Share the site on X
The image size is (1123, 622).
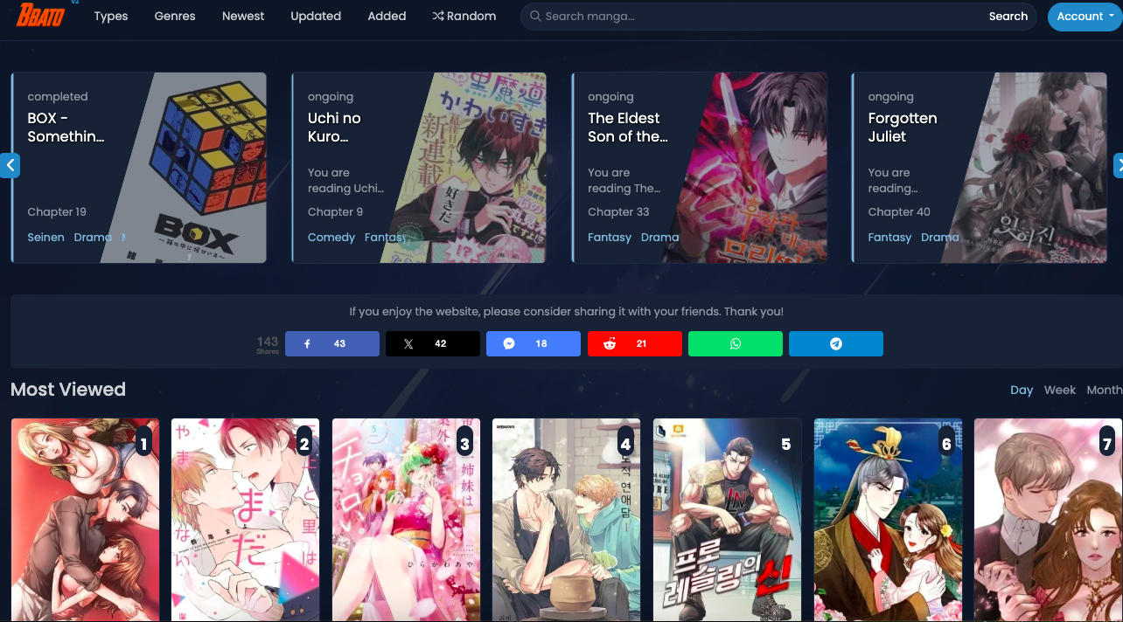(432, 343)
